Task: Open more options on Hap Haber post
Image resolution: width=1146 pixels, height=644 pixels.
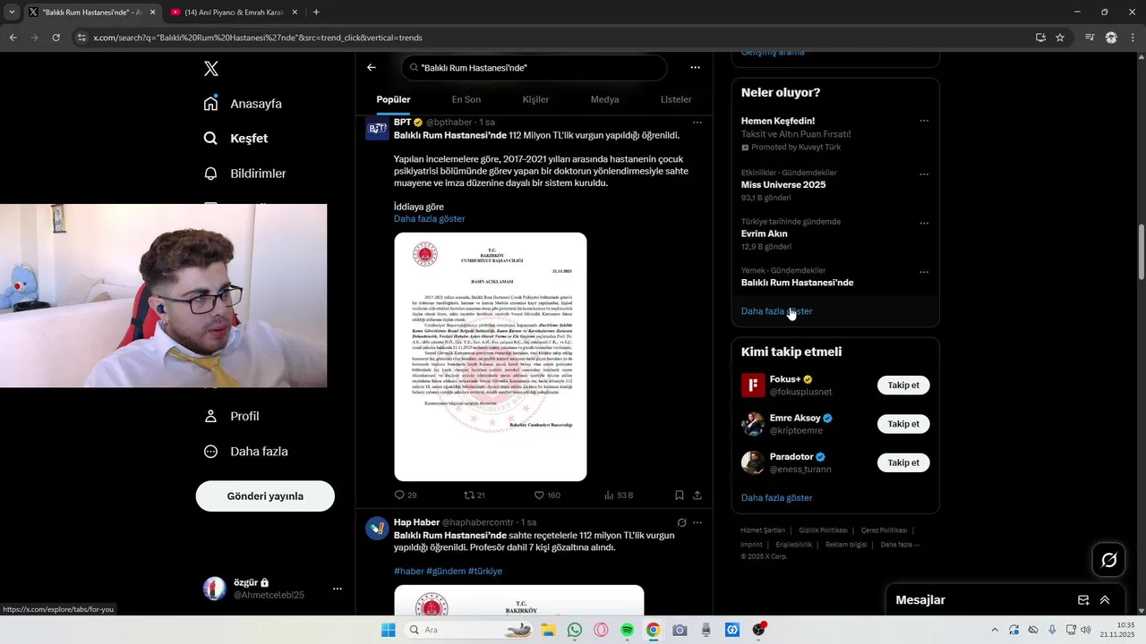Action: pos(697,522)
